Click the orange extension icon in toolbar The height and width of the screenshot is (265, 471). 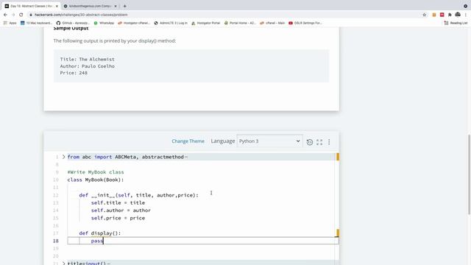point(434,15)
